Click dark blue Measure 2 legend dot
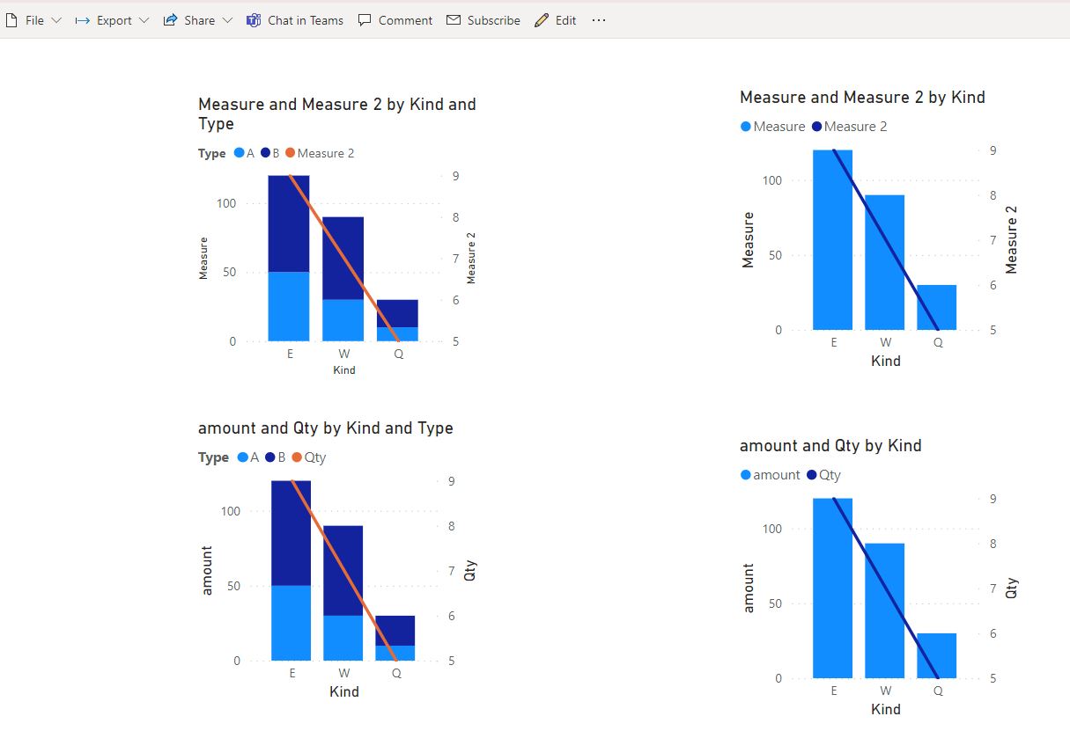 pyautogui.click(x=816, y=127)
